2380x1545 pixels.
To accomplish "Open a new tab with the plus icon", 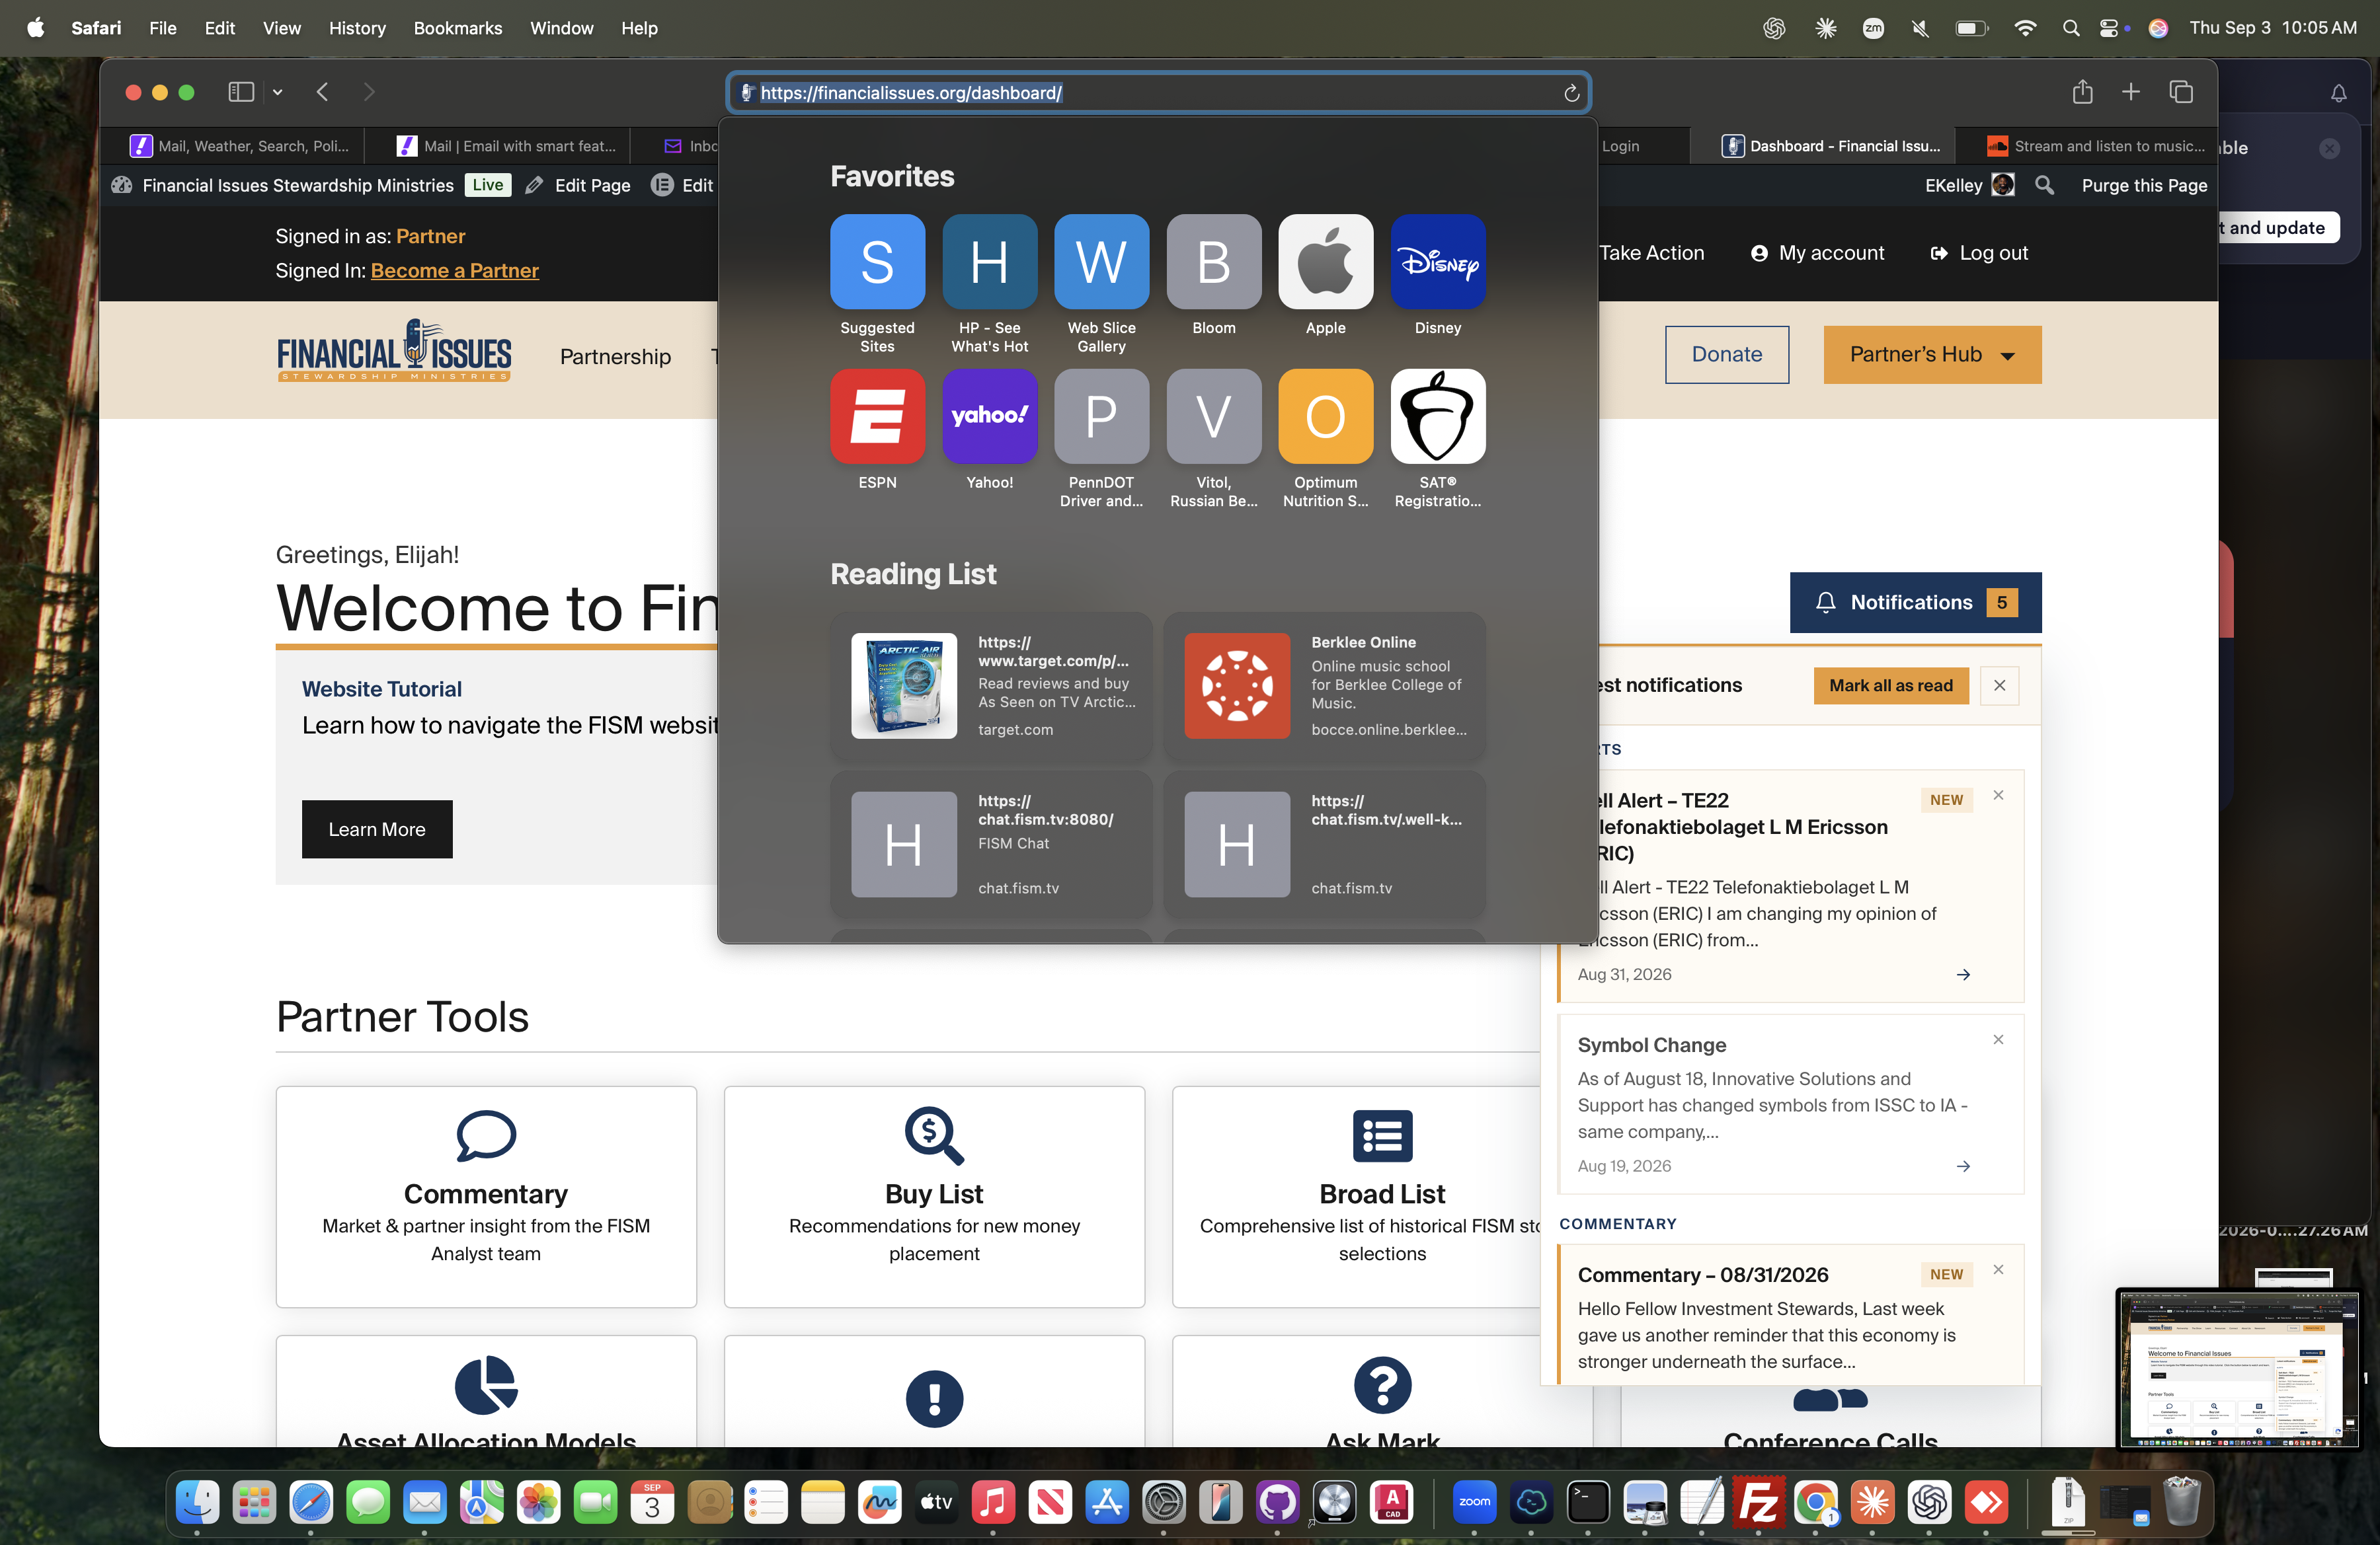I will (2131, 92).
